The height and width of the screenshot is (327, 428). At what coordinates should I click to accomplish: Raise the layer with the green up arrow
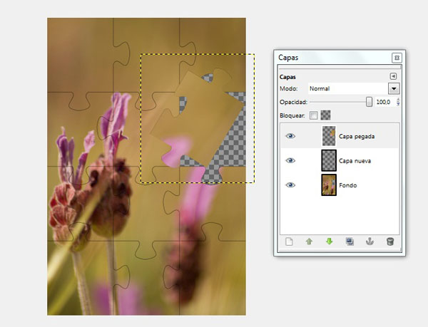click(x=309, y=242)
